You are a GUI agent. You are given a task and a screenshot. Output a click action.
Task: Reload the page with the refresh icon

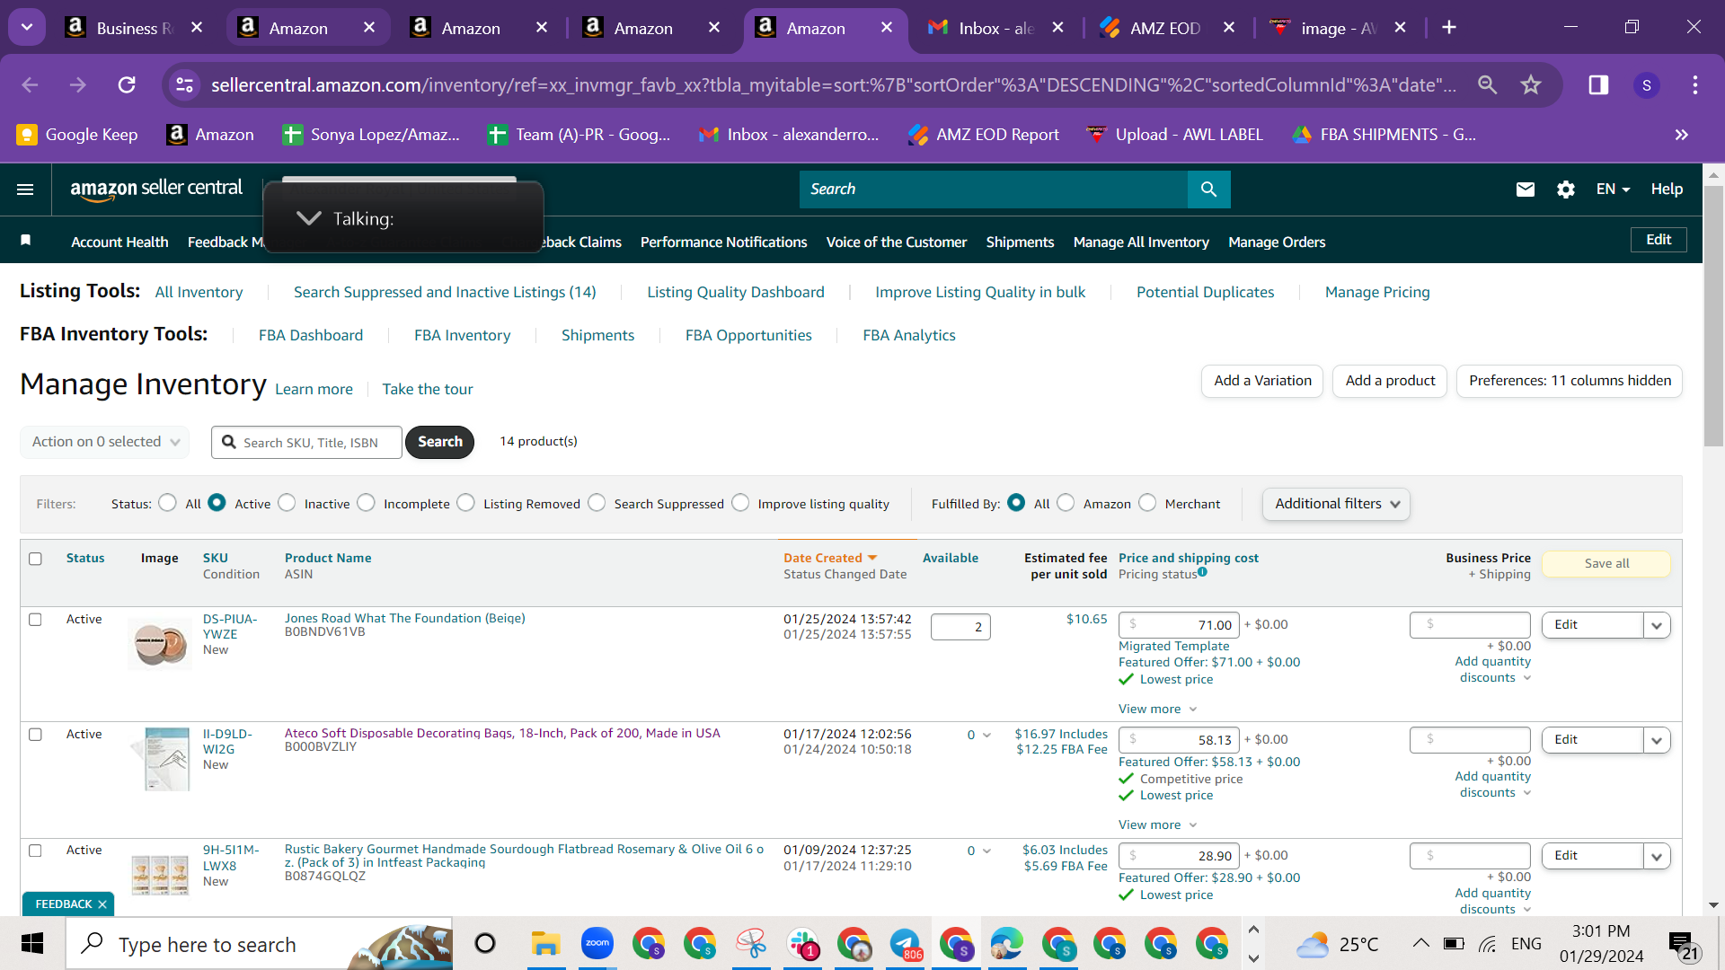click(127, 85)
